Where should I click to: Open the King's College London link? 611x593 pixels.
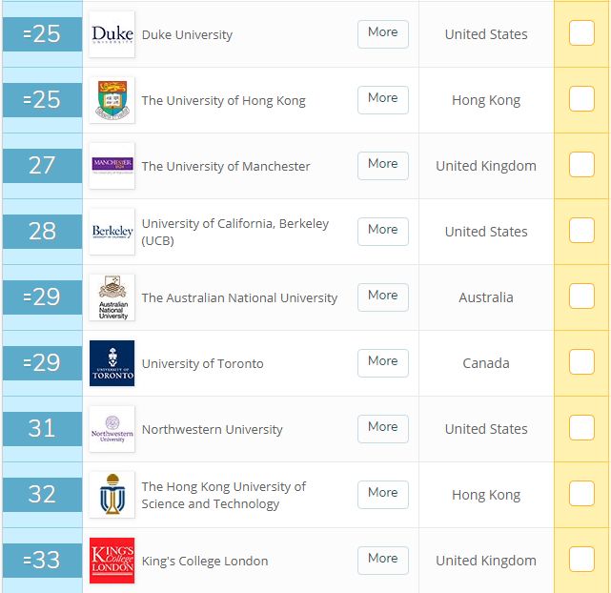point(205,561)
